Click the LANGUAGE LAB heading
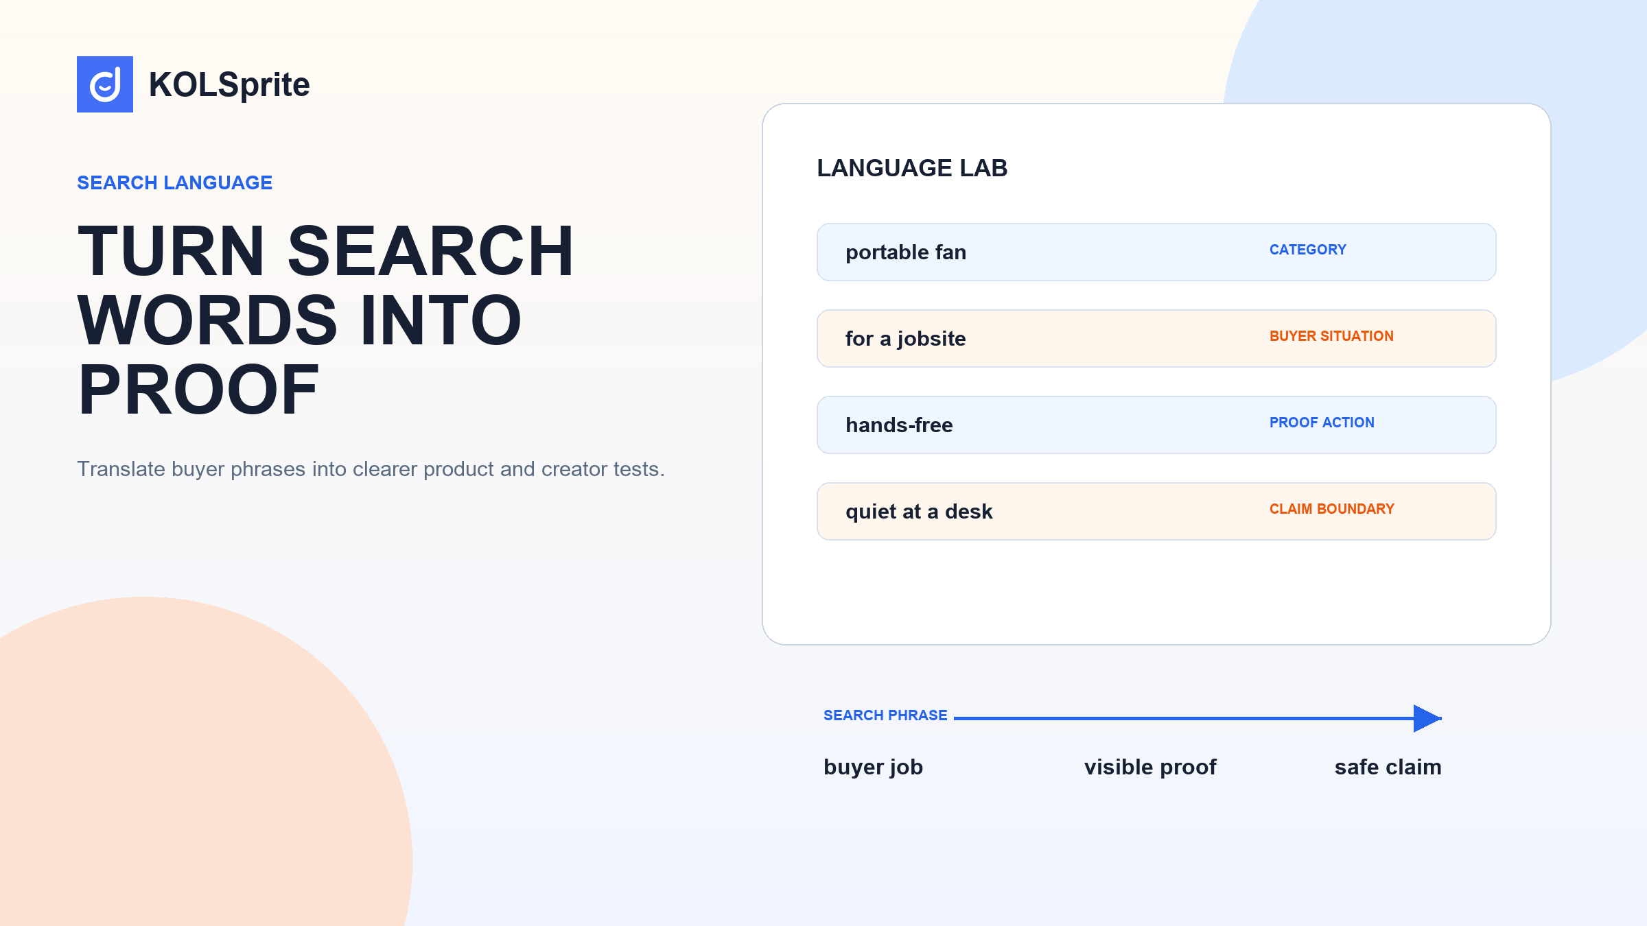Screen dimensions: 1647x926 click(912, 168)
